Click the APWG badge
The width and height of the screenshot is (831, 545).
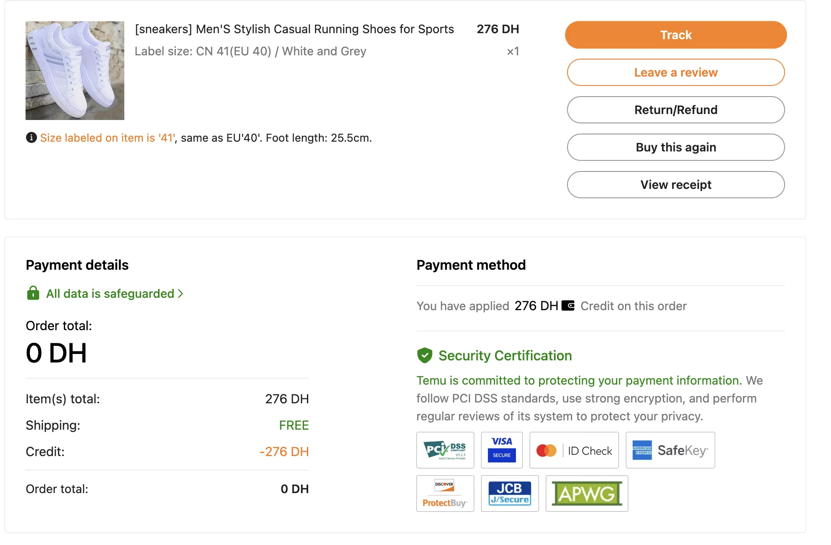pos(587,494)
